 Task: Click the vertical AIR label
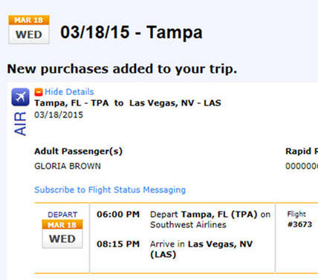coord(20,123)
